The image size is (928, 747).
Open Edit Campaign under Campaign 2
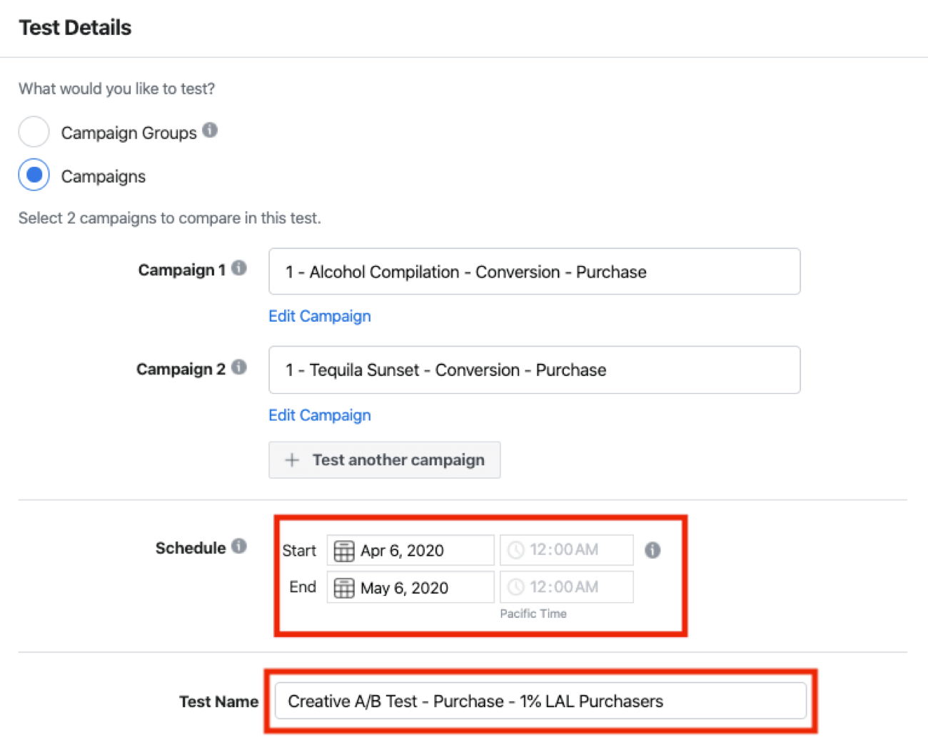(319, 415)
